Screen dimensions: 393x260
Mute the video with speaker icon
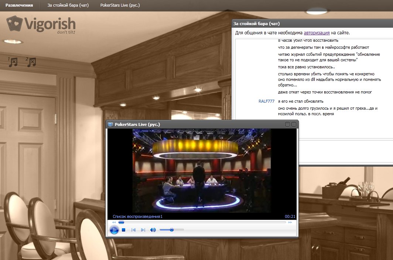tap(153, 230)
